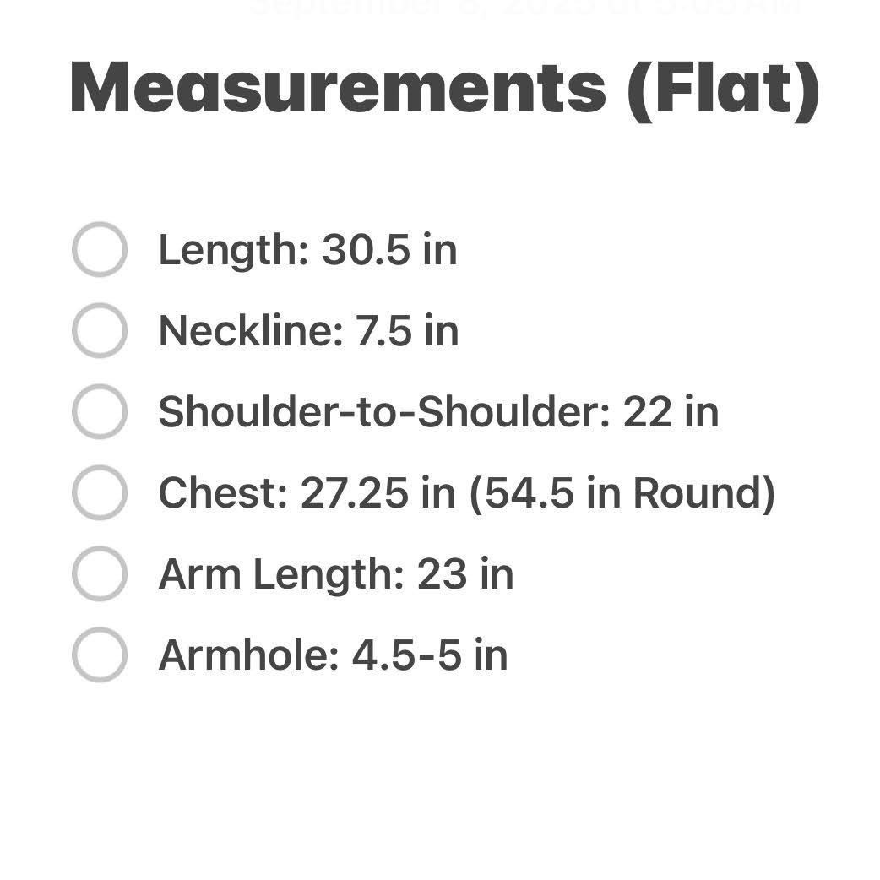This screenshot has height=880, width=880.
Task: Click the "23 in" arm length value
Action: [465, 574]
